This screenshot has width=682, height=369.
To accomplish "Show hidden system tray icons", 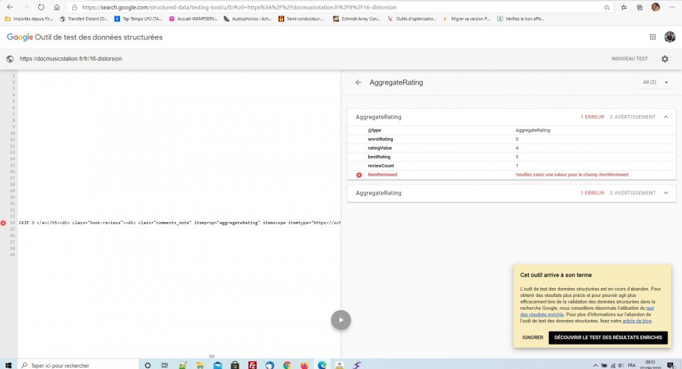I will 595,365.
